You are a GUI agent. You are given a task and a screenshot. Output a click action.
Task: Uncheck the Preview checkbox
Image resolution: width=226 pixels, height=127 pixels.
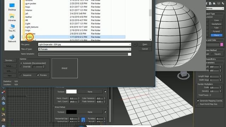point(38,75)
